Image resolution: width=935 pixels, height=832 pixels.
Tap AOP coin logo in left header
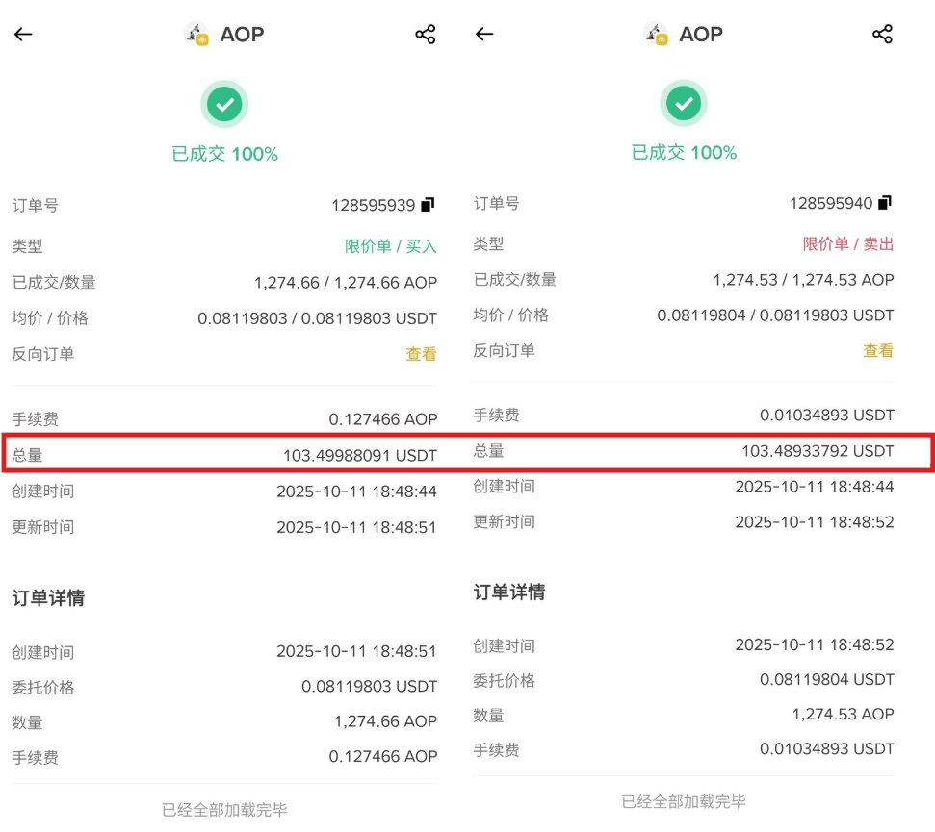196,34
